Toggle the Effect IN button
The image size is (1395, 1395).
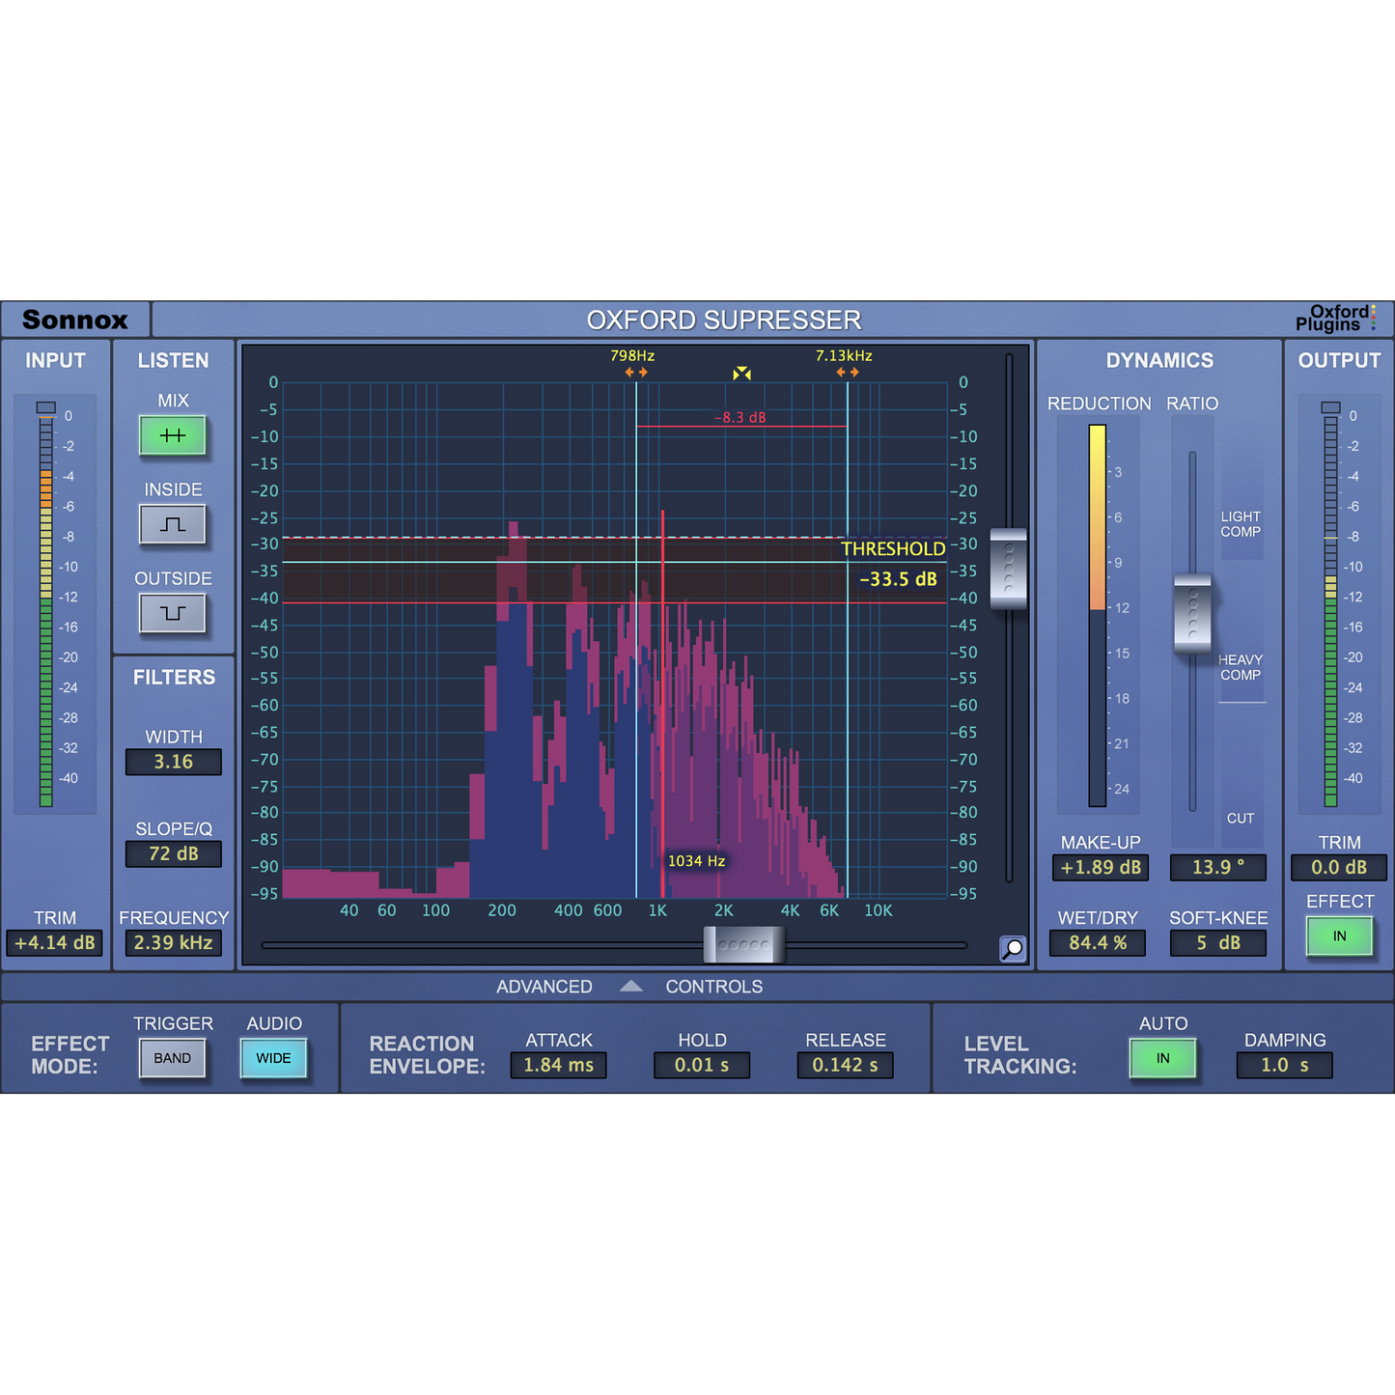pyautogui.click(x=1339, y=935)
